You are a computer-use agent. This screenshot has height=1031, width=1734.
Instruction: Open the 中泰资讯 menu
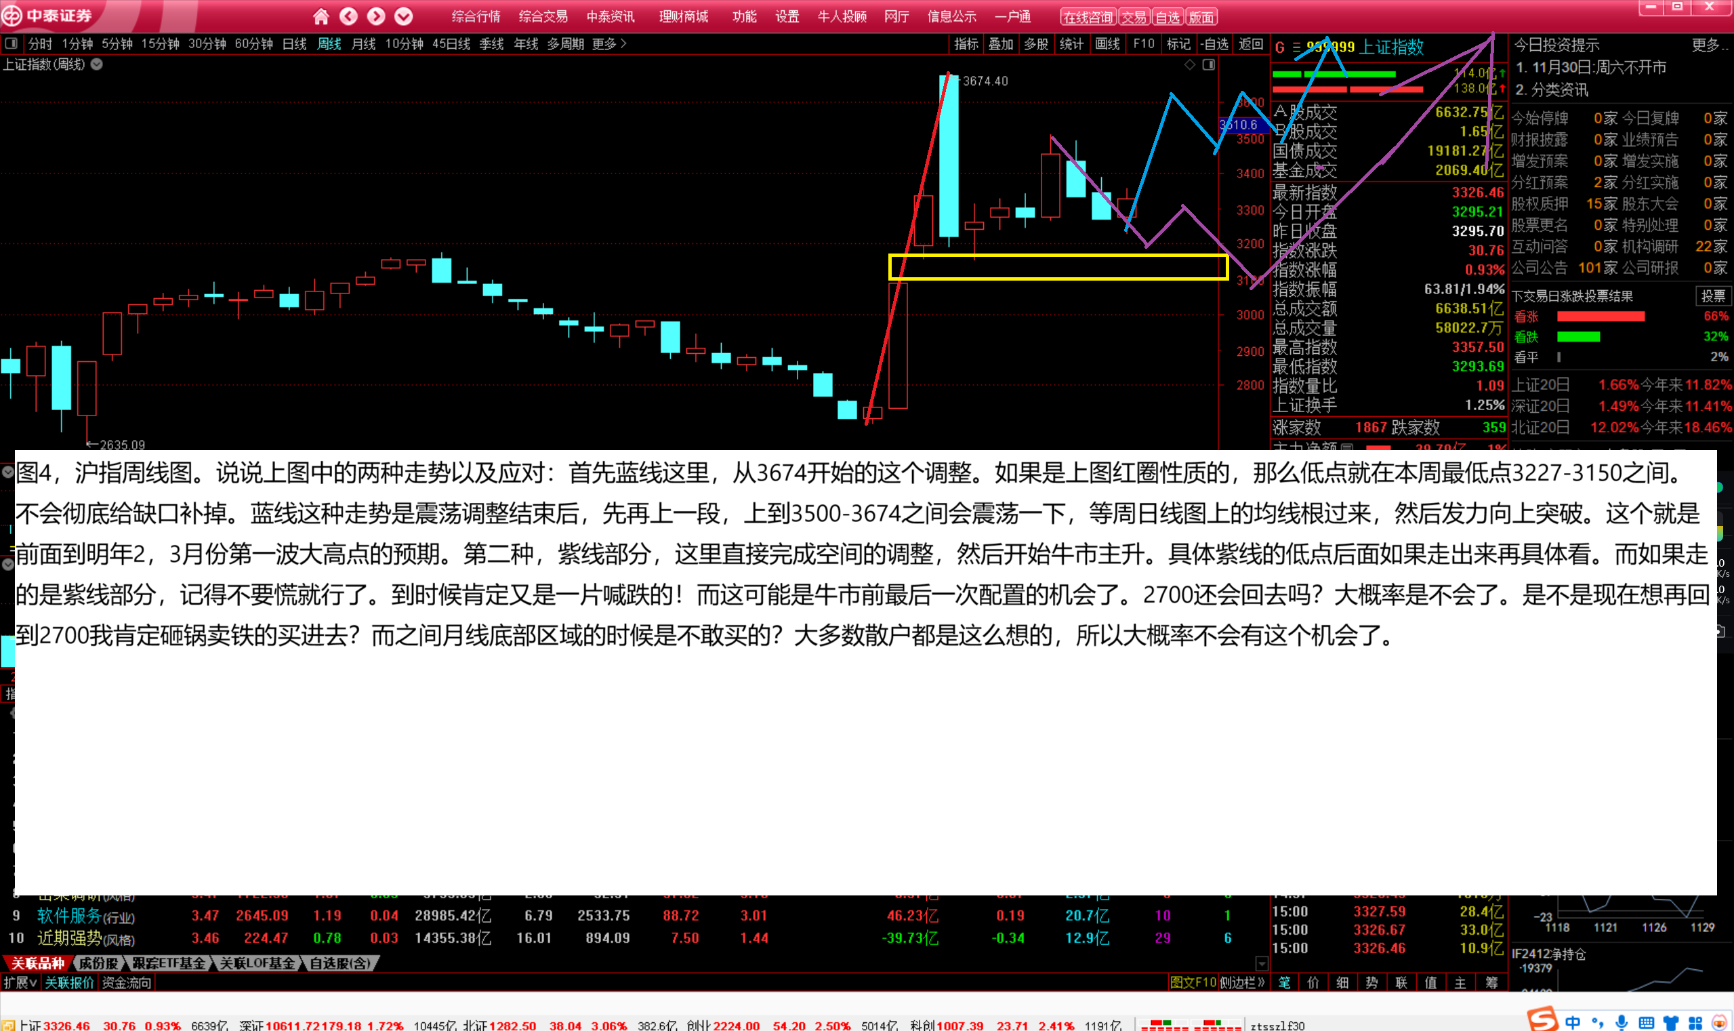[611, 16]
